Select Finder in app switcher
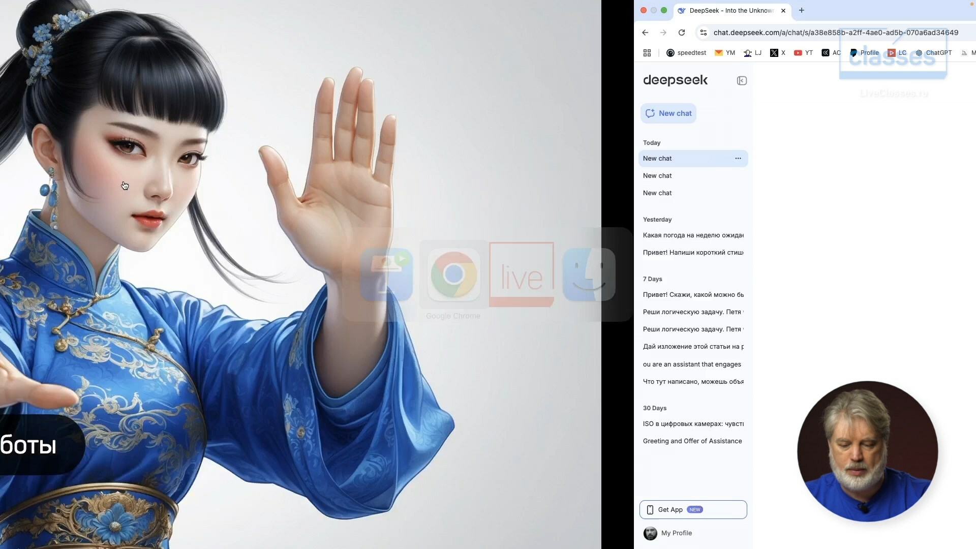The width and height of the screenshot is (976, 549). pyautogui.click(x=589, y=274)
